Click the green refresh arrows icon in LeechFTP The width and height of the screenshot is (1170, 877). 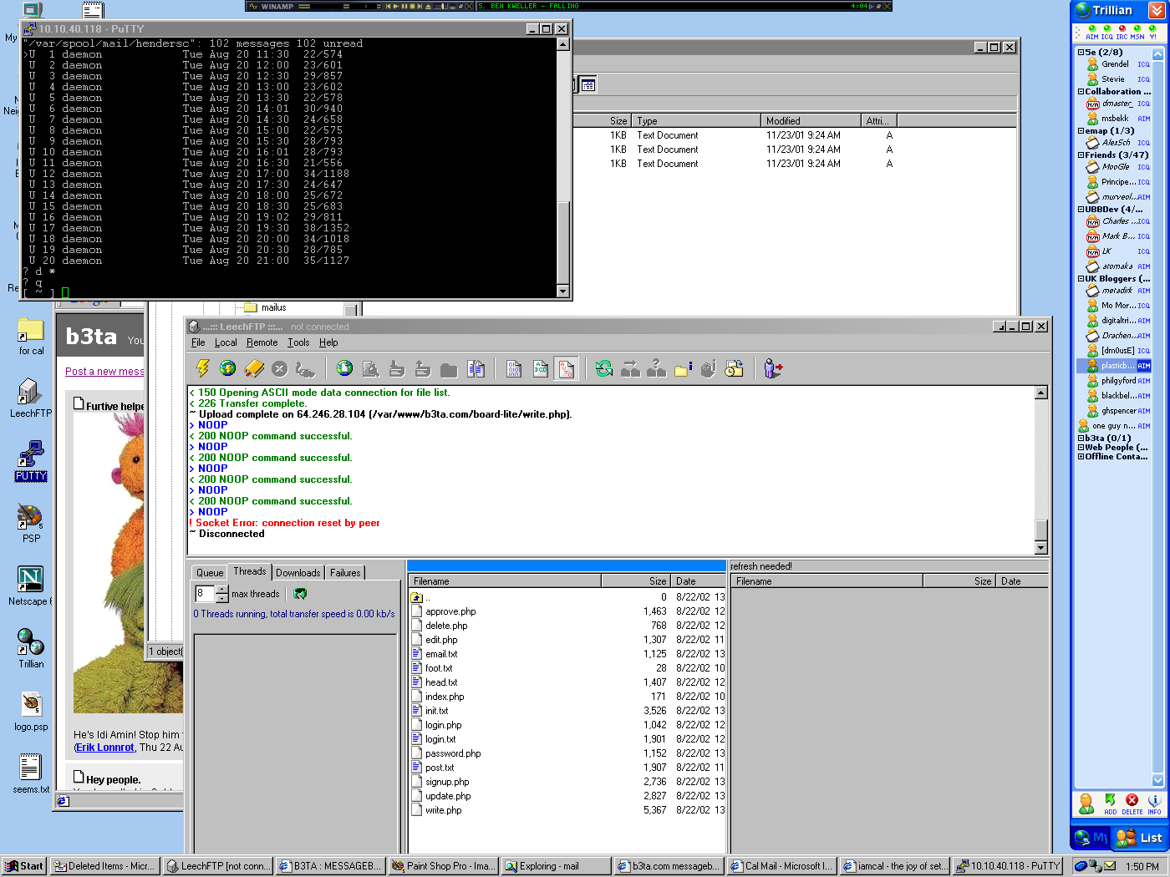coord(603,368)
